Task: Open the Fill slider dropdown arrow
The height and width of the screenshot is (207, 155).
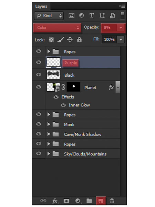Action: tap(121, 40)
